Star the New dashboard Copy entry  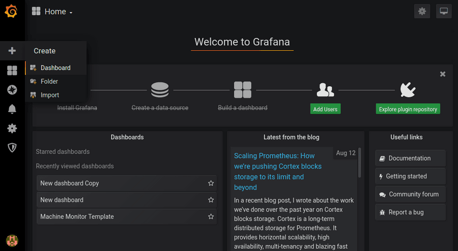click(211, 183)
